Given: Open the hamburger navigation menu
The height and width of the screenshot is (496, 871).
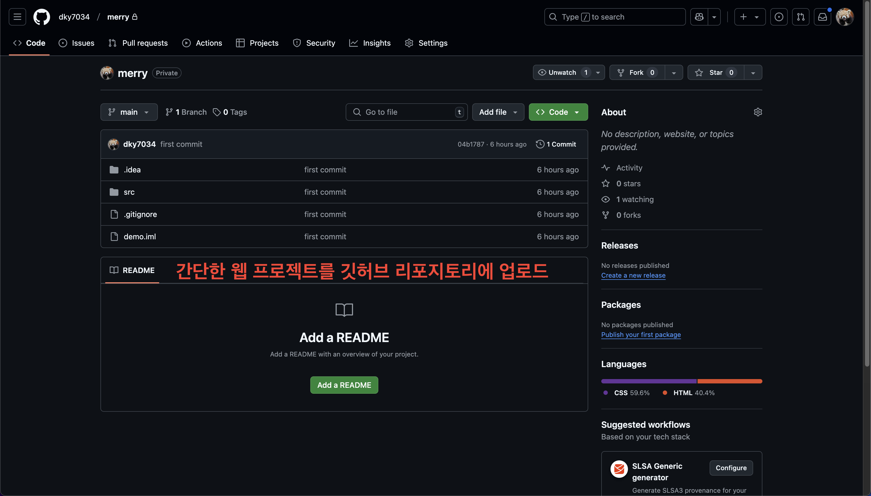Looking at the screenshot, I should (17, 17).
